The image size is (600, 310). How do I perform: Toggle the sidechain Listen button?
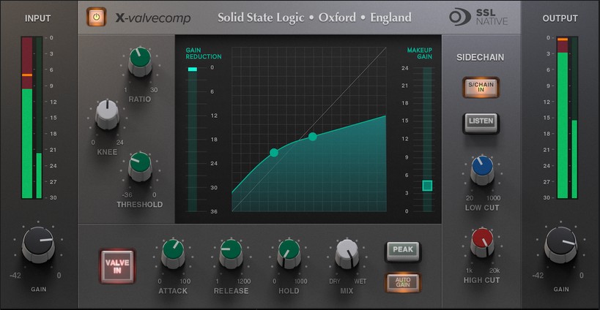click(x=481, y=123)
